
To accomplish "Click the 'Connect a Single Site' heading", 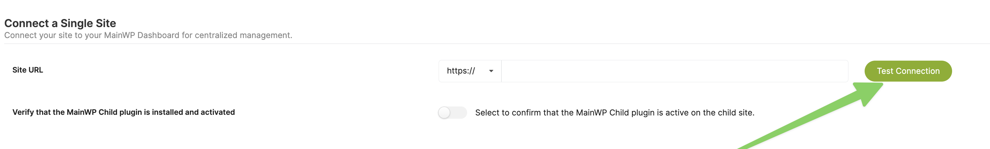I will [x=60, y=23].
